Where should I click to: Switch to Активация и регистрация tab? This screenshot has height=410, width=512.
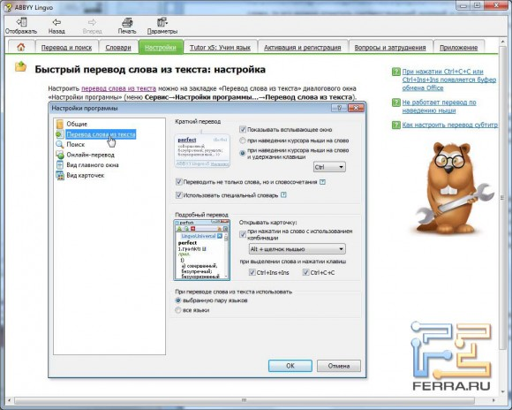pyautogui.click(x=303, y=48)
